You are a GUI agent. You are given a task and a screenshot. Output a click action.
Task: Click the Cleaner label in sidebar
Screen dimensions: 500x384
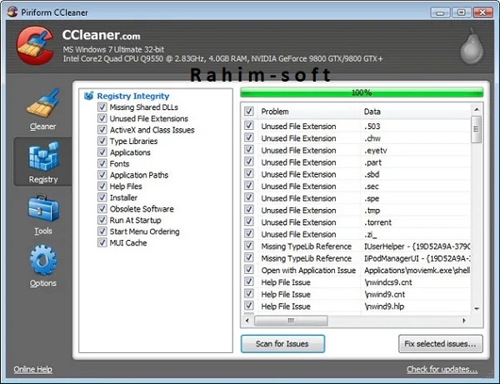coord(42,127)
